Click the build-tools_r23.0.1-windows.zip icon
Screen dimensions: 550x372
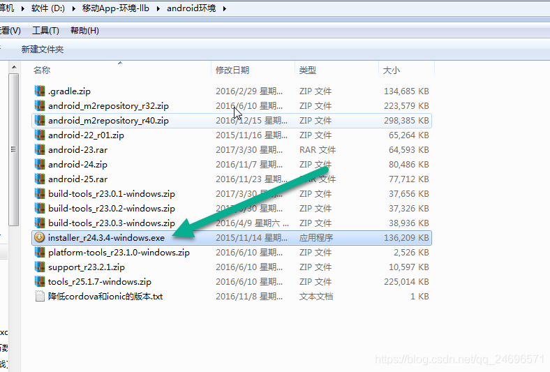tap(40, 194)
